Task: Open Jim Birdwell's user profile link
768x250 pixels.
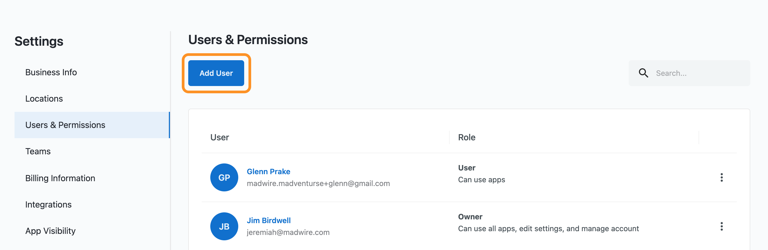Action: (x=268, y=220)
